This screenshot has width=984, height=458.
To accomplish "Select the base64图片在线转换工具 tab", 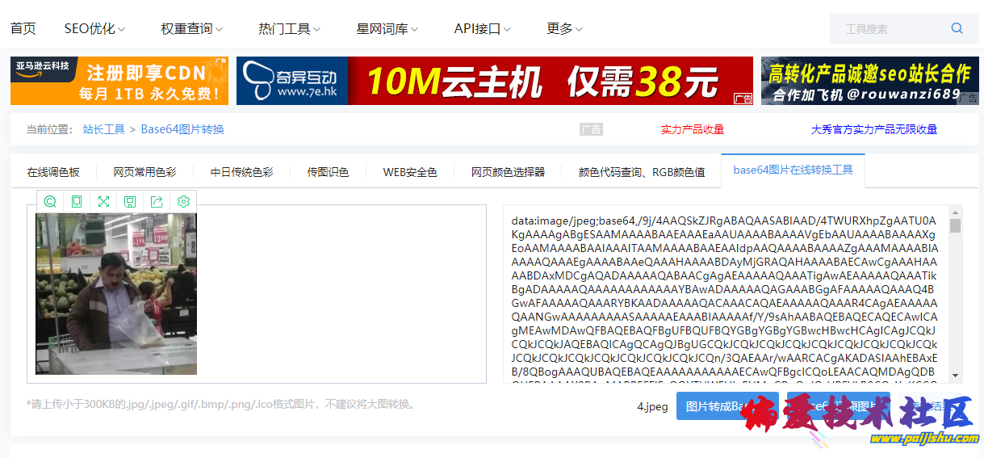I will 793,170.
